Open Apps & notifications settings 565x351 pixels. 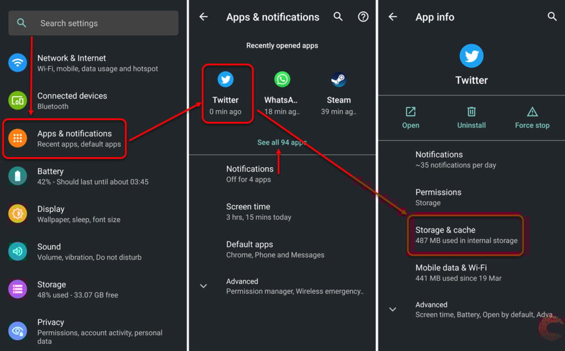tap(65, 139)
